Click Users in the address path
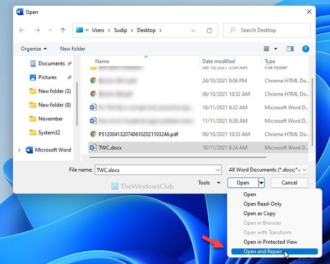330x264 pixels. pos(98,30)
